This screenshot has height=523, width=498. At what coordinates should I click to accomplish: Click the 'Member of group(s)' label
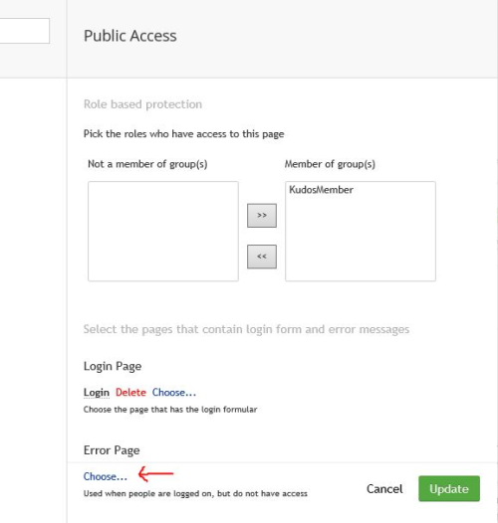point(330,164)
